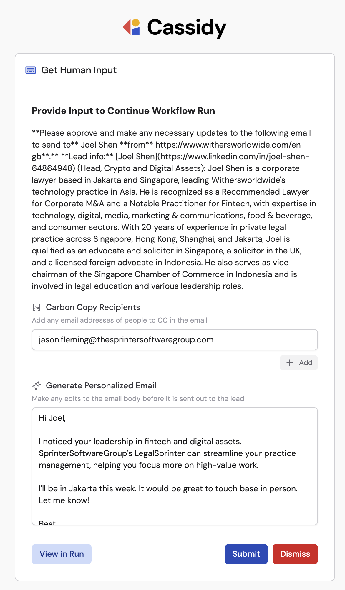
Task: Click the sparkle icon next to Generate Personalized Email
Action: 37,385
